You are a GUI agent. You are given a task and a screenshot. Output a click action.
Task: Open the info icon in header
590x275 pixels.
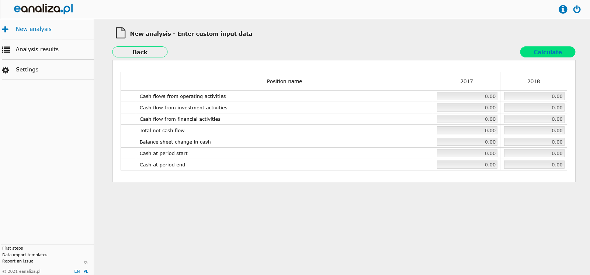[x=563, y=9]
